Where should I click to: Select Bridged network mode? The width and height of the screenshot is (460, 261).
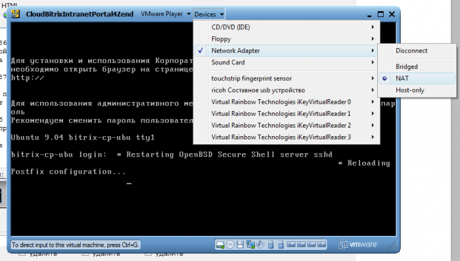[417, 66]
